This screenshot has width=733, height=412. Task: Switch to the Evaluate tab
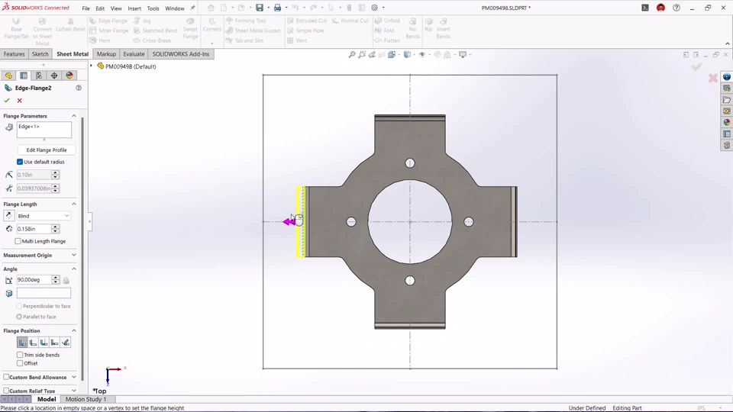[x=134, y=54]
